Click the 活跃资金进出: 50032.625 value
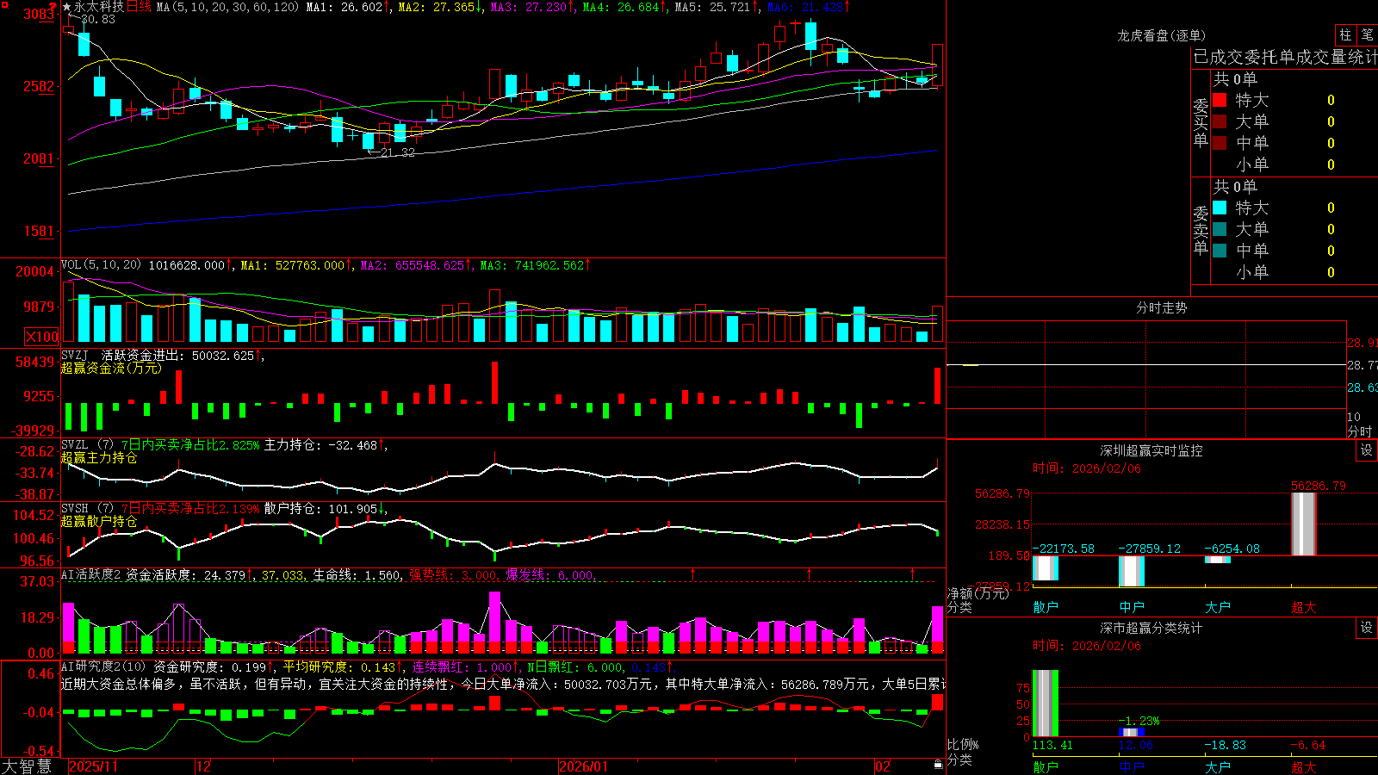This screenshot has width=1378, height=775. 178,356
